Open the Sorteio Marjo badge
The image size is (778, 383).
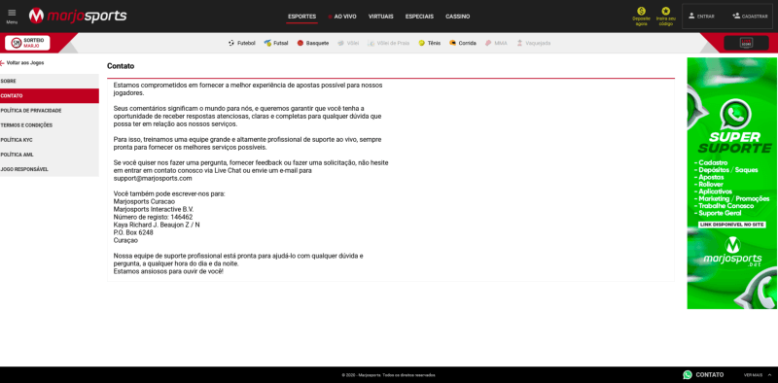pos(27,43)
